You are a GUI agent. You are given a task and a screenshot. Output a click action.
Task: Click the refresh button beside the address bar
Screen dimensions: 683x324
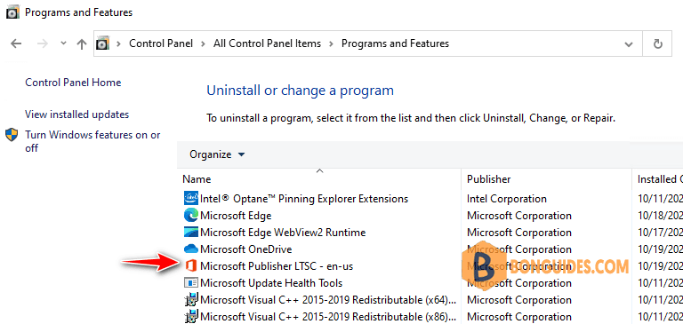[x=658, y=43]
